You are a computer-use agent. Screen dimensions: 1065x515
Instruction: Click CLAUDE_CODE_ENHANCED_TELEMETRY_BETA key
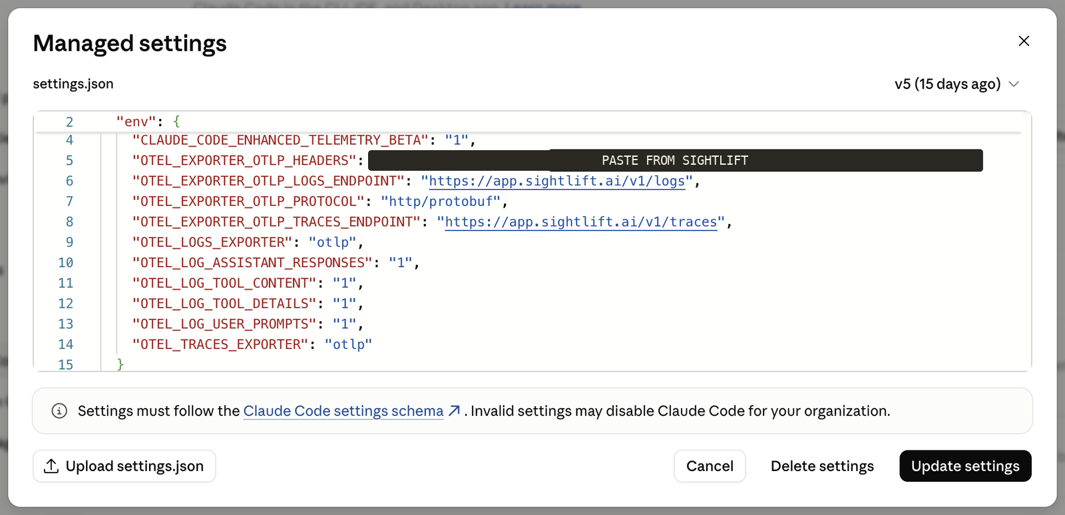pyautogui.click(x=280, y=140)
